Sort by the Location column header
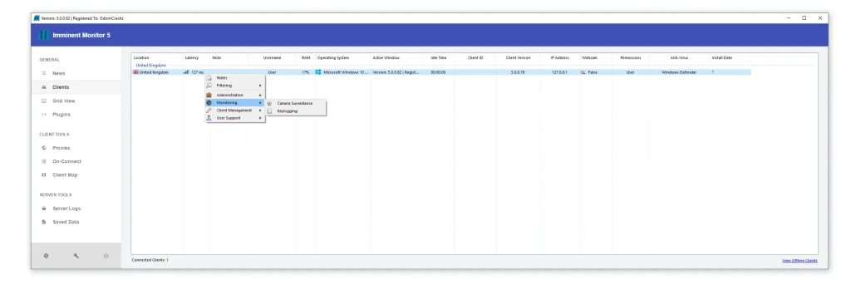 click(141, 57)
